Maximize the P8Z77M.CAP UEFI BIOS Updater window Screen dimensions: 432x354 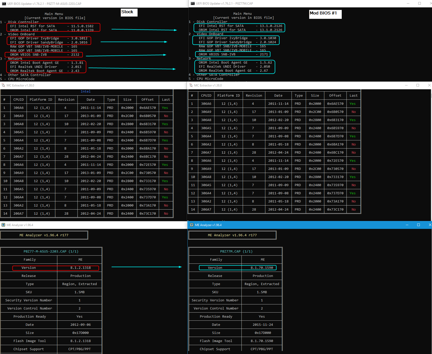[x=420, y=3]
